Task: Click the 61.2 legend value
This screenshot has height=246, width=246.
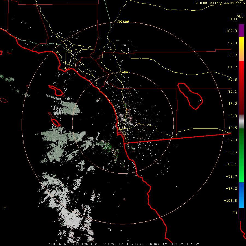Action: tap(233, 67)
